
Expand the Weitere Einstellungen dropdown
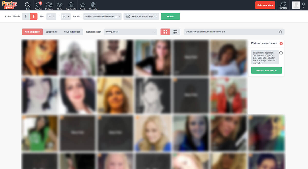pos(141,16)
